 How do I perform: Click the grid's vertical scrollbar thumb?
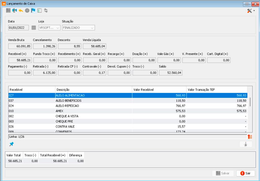pos(250,102)
